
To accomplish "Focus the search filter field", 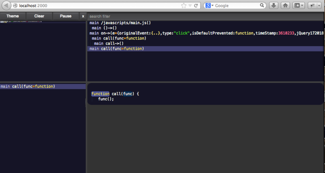I will coord(205,16).
